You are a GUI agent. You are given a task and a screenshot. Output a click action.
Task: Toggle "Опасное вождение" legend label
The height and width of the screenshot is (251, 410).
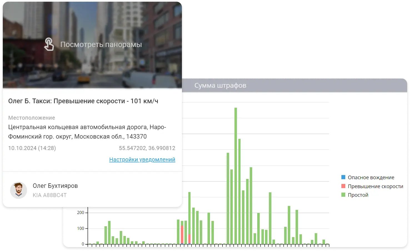371,178
